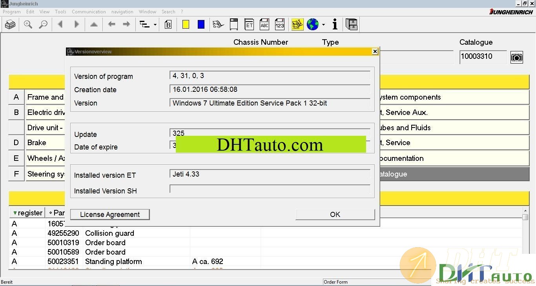Click the back arrow toolbar icon
Image resolution: width=536 pixels, height=286 pixels.
click(112, 24)
